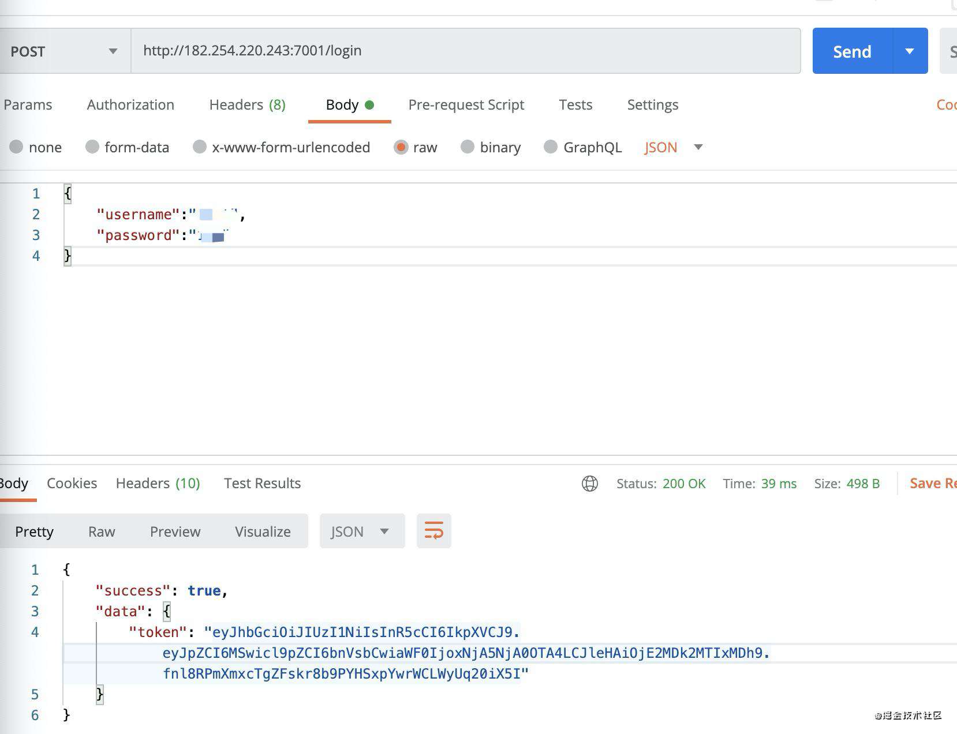Viewport: 957px width, 734px height.
Task: Click the 200 OK status value
Action: pyautogui.click(x=684, y=484)
